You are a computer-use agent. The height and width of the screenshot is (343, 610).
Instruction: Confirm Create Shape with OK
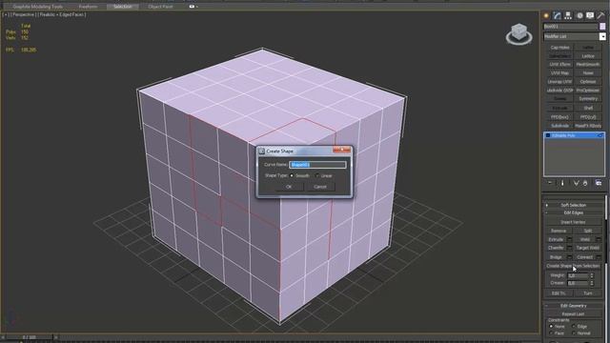(x=289, y=187)
